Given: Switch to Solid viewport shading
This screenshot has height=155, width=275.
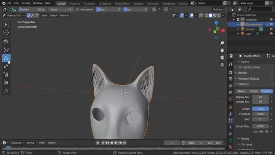Looking at the screenshot, I should (211, 15).
